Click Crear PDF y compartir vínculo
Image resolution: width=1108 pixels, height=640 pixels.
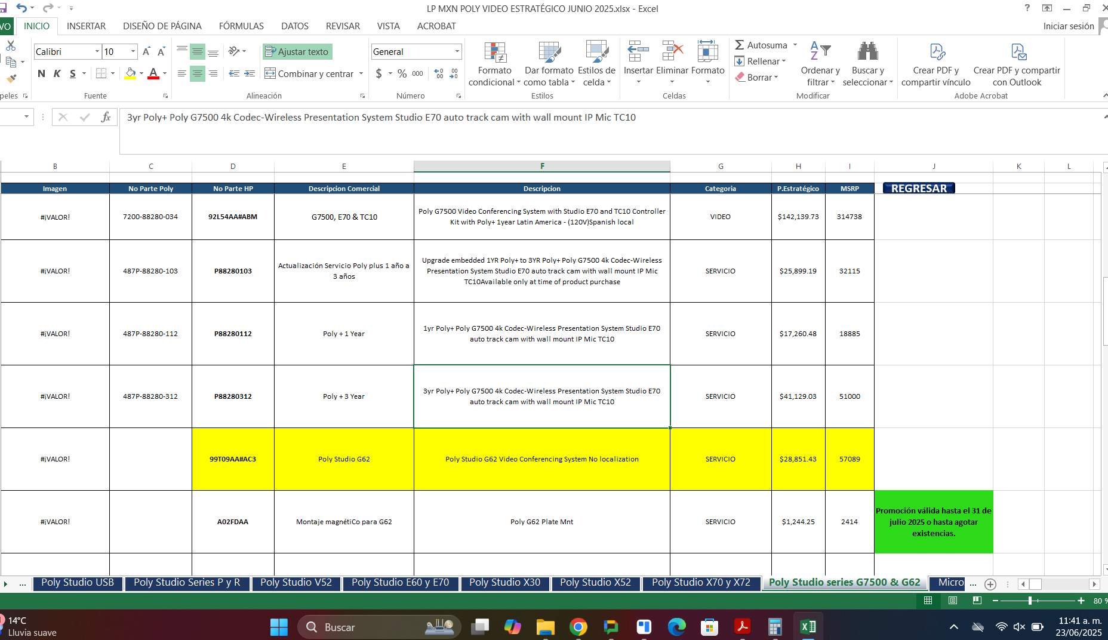coord(935,64)
